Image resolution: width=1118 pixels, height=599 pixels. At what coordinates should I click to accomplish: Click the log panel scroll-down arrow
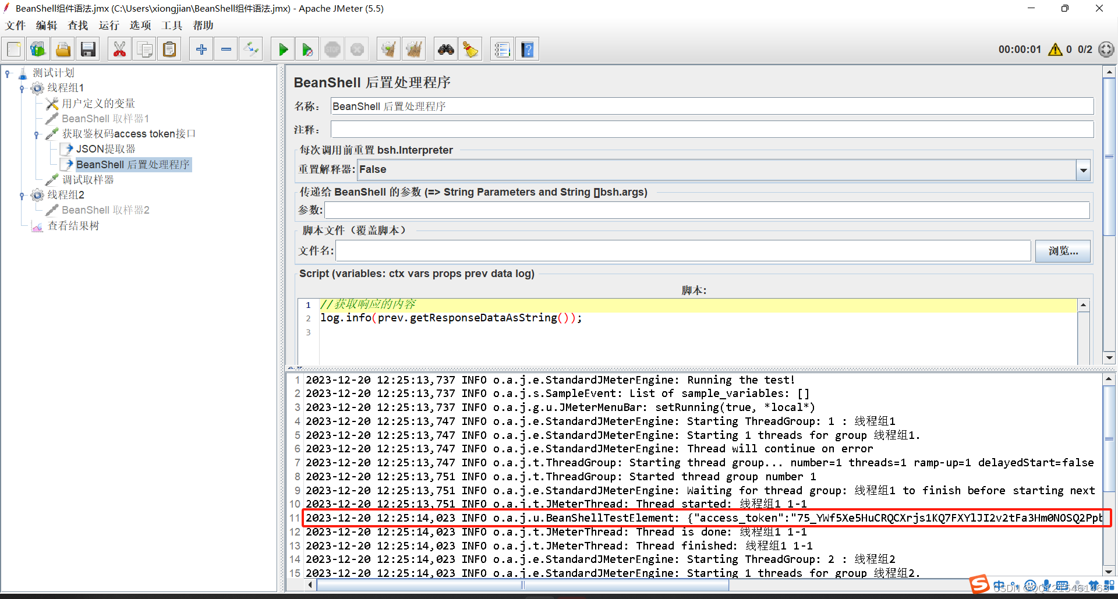[1109, 571]
